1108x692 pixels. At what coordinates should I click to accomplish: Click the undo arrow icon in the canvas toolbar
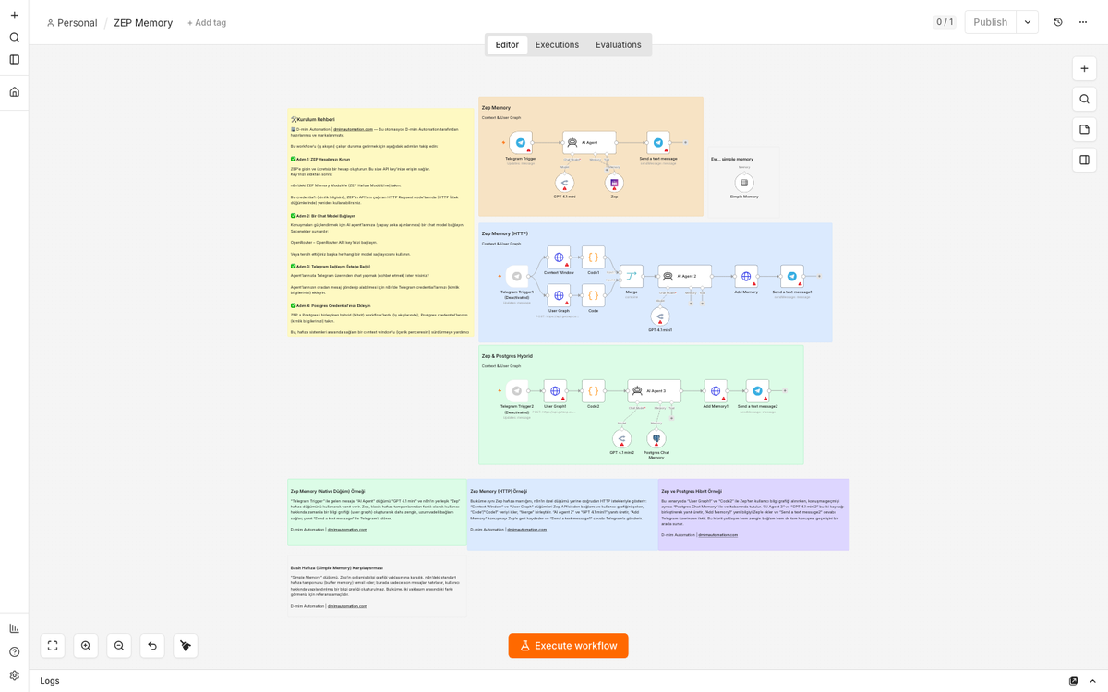(152, 646)
